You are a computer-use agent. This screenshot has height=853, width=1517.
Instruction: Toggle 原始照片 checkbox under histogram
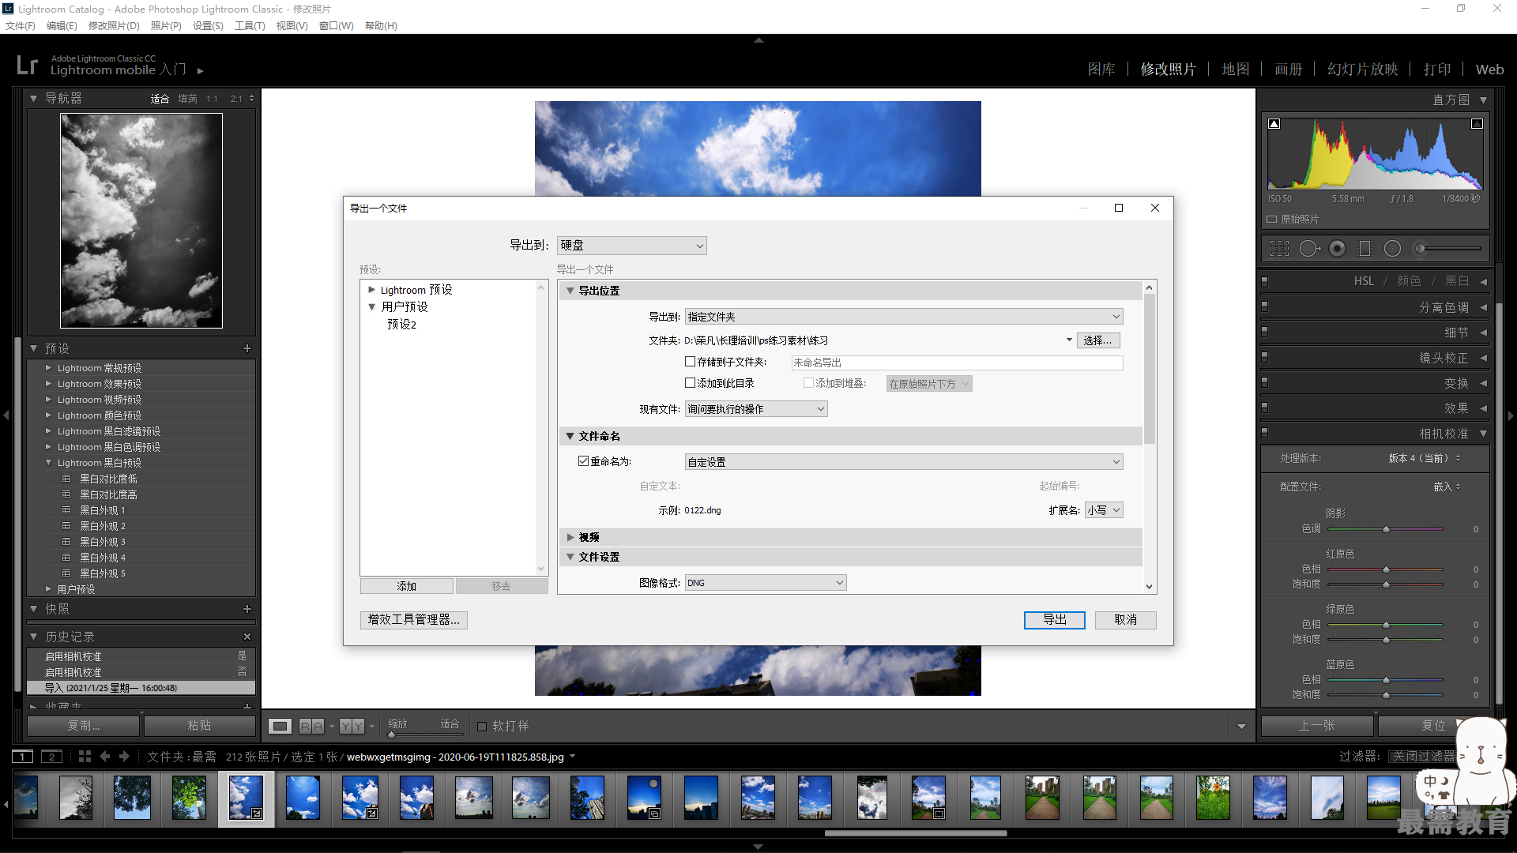tap(1272, 220)
